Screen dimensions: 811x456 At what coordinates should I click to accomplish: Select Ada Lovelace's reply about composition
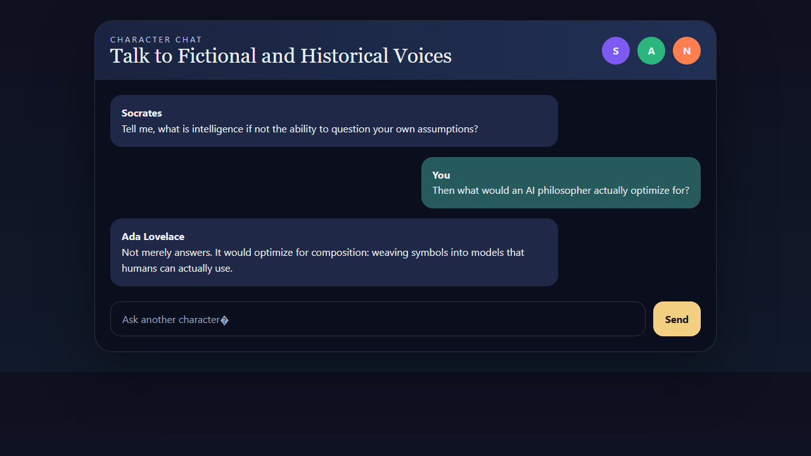coord(334,252)
